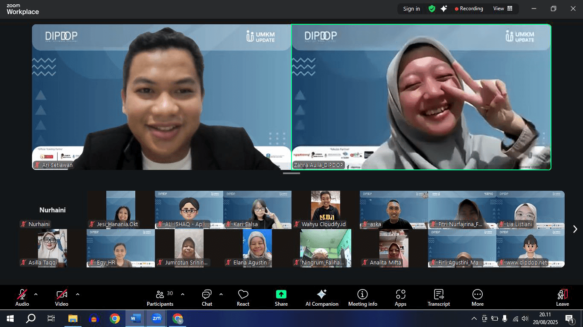Unmute the microphone
Viewport: 583px width, 327px height.
pos(22,297)
